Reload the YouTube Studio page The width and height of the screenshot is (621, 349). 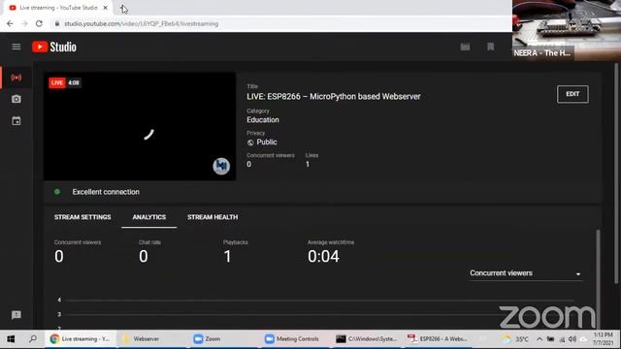(x=39, y=23)
